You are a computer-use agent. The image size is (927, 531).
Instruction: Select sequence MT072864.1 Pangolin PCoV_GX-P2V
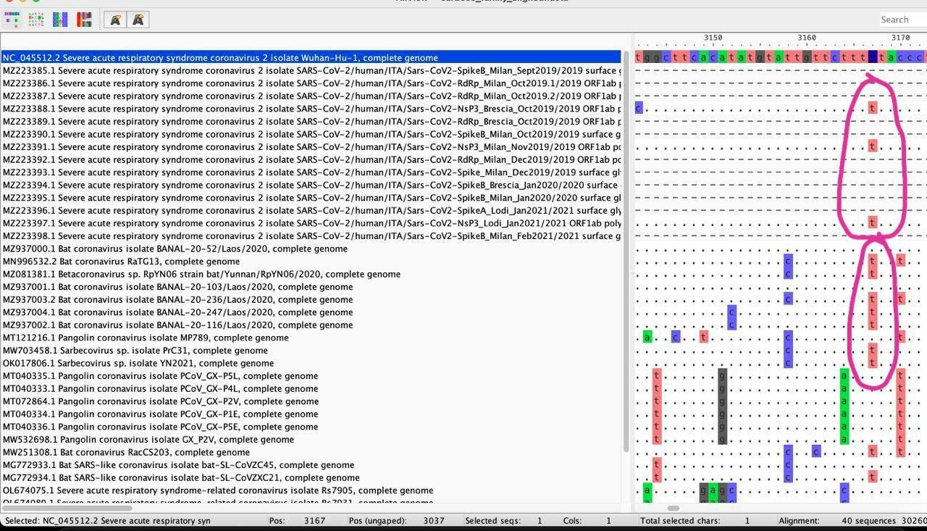click(x=311, y=401)
